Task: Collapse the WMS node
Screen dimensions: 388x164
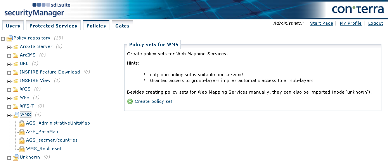Action: click(x=9, y=115)
